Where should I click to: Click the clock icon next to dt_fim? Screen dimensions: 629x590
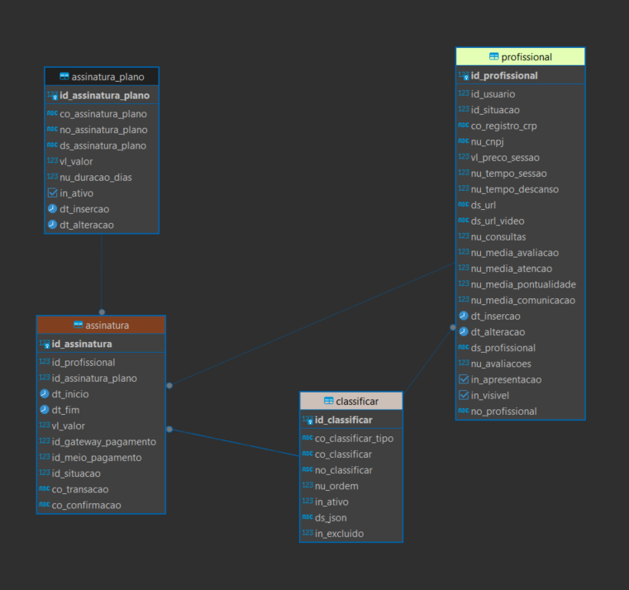[45, 410]
